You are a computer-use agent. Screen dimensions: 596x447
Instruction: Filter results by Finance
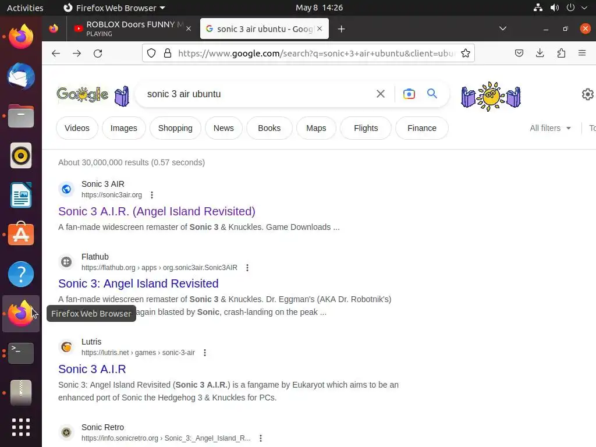click(x=422, y=128)
